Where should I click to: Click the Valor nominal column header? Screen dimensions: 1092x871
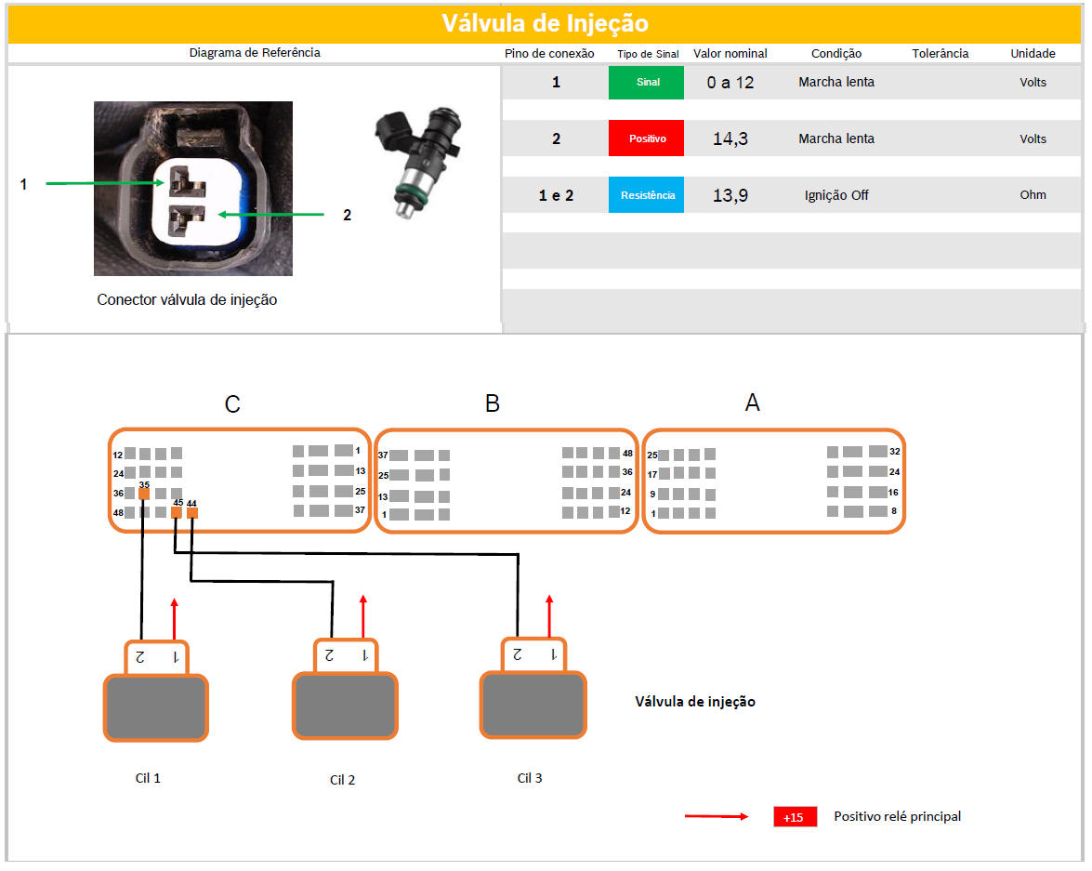tap(730, 54)
